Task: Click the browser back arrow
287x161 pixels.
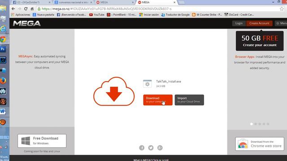Action: click(x=13, y=9)
